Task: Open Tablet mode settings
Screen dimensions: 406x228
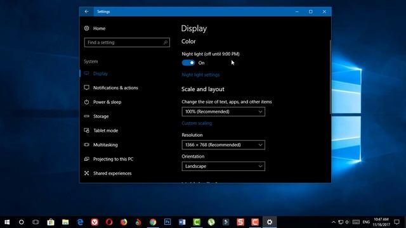Action: (x=101, y=130)
